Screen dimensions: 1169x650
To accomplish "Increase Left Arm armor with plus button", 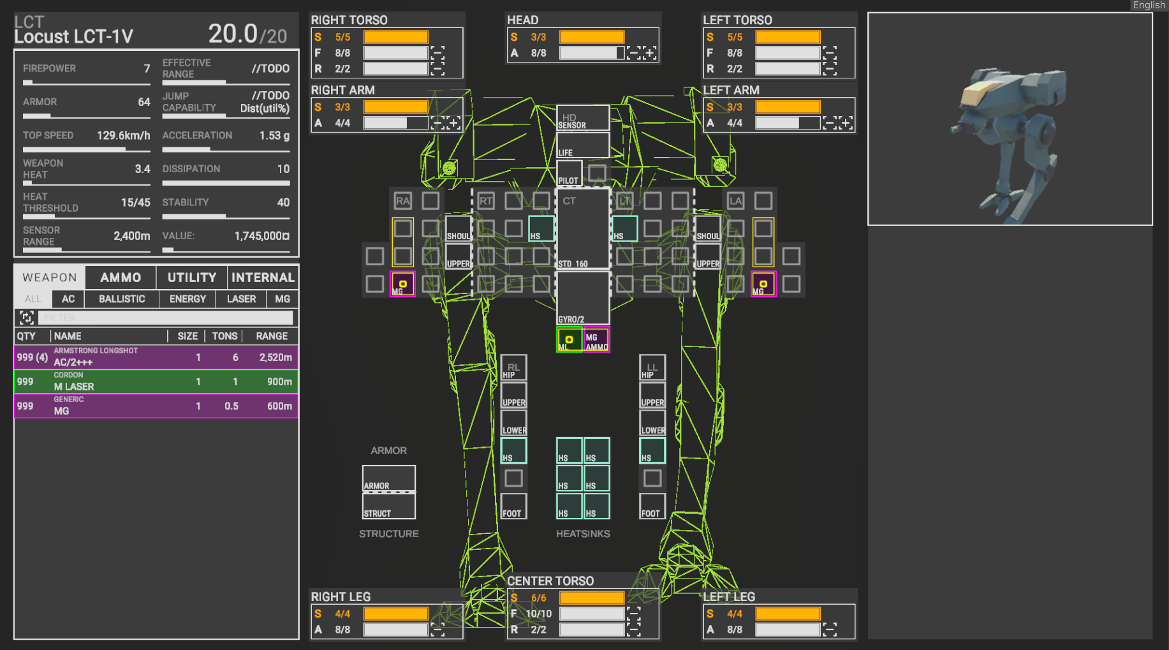I will [846, 123].
